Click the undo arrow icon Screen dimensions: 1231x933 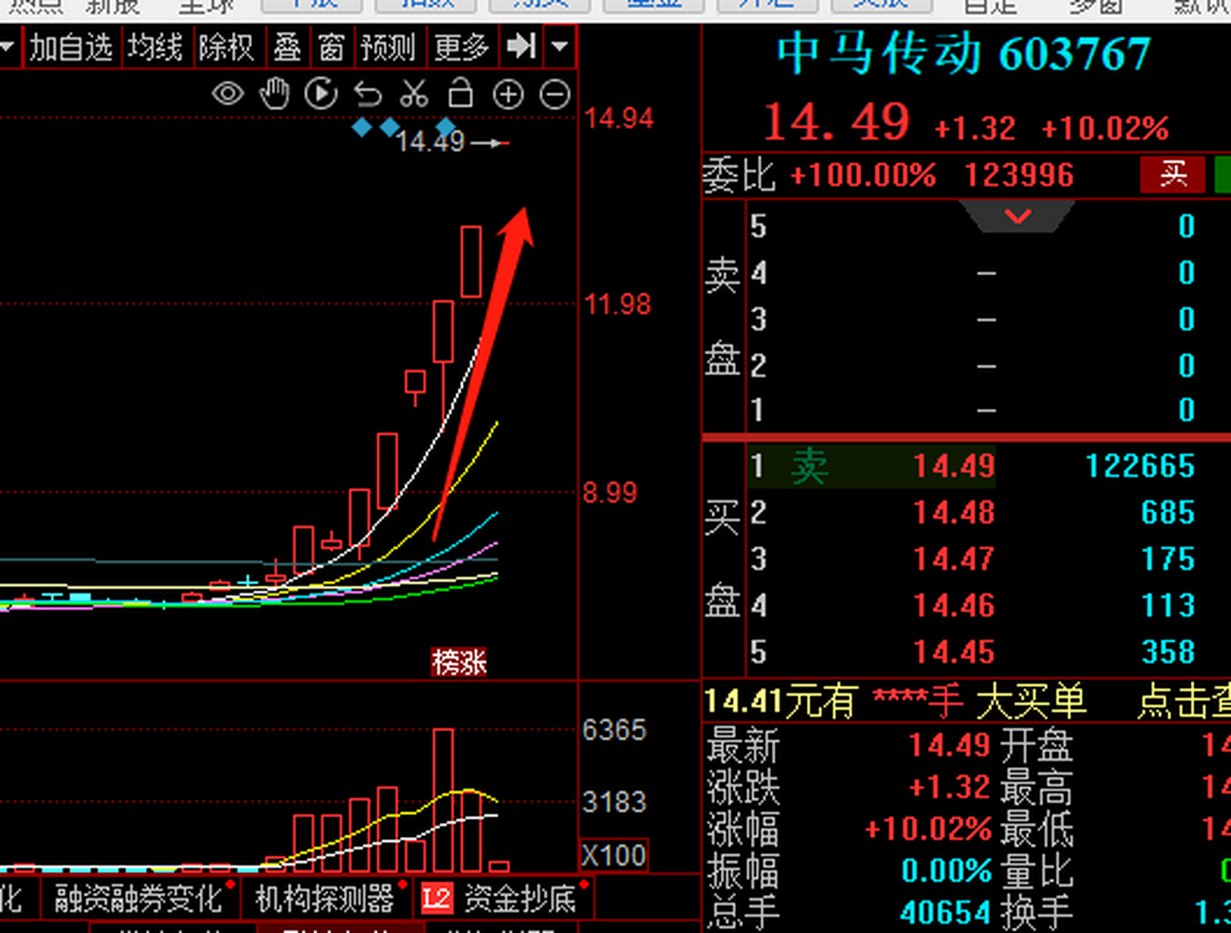tap(368, 93)
